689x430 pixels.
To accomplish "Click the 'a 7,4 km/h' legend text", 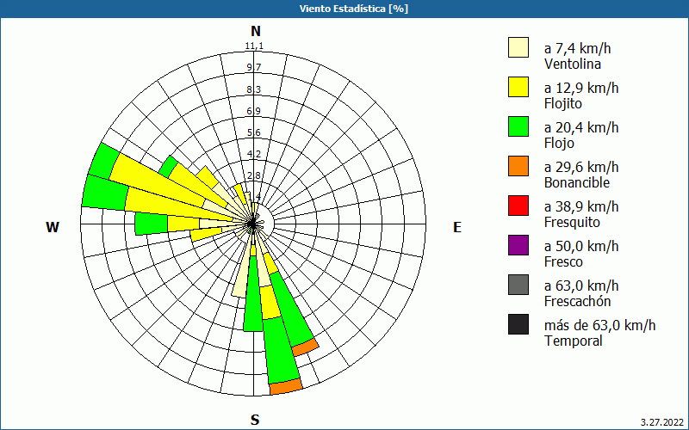I will click(577, 48).
